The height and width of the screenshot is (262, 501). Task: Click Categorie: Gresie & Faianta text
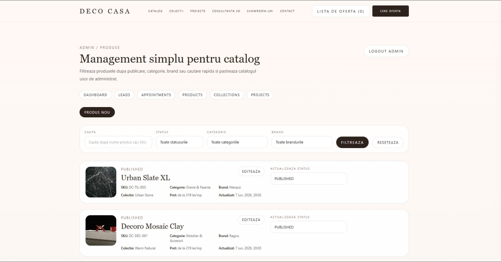(190, 187)
